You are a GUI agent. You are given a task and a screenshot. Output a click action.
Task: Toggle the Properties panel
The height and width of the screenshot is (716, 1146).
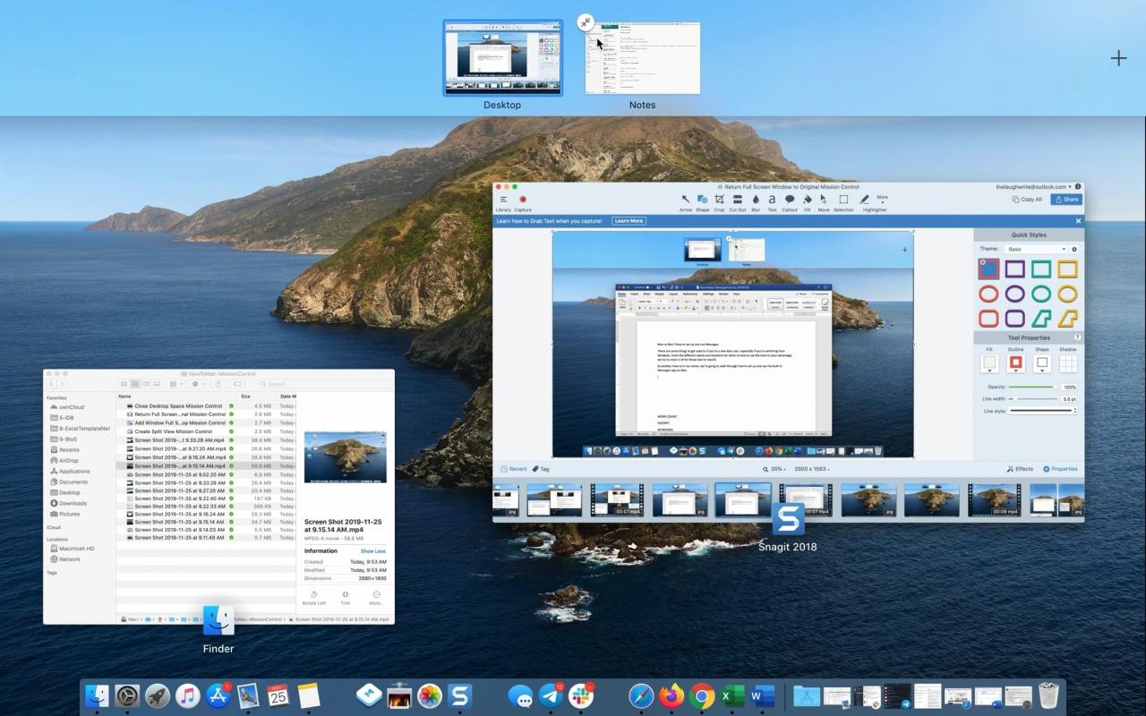tap(1062, 468)
